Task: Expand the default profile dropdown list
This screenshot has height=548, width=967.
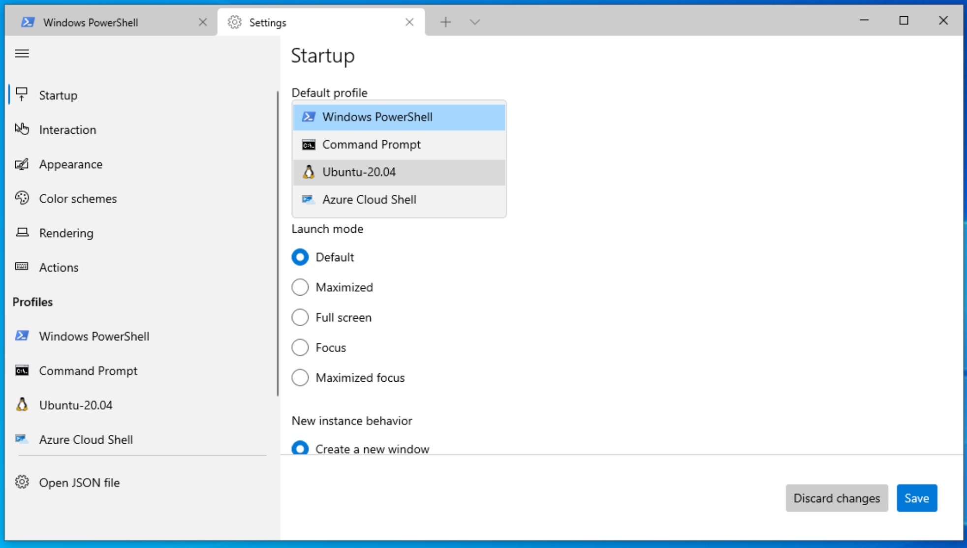Action: [x=399, y=117]
